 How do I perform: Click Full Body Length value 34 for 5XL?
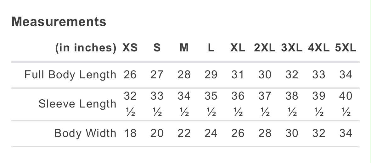346,75
